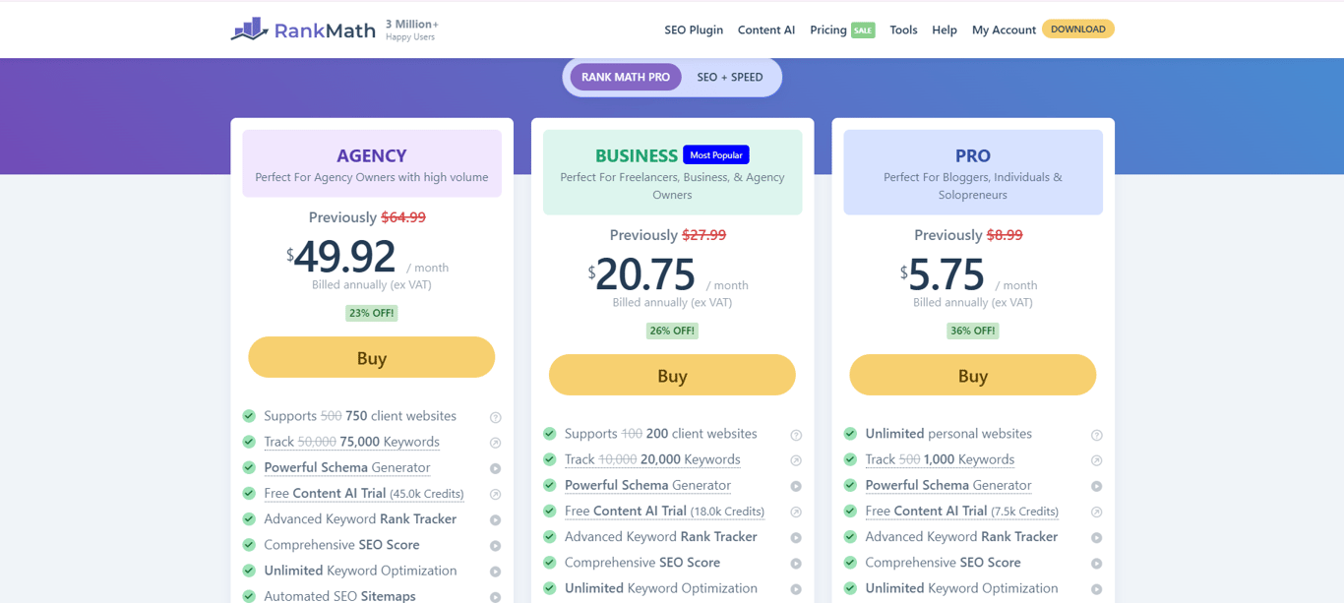Buy the Pro plan

click(973, 375)
